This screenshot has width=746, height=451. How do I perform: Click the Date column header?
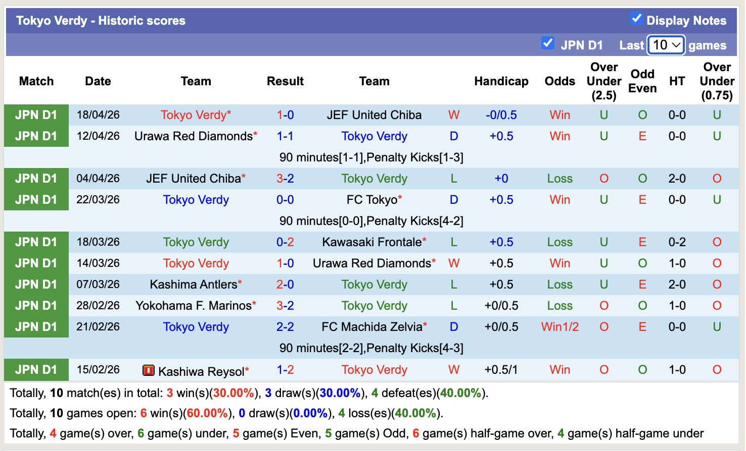[98, 81]
